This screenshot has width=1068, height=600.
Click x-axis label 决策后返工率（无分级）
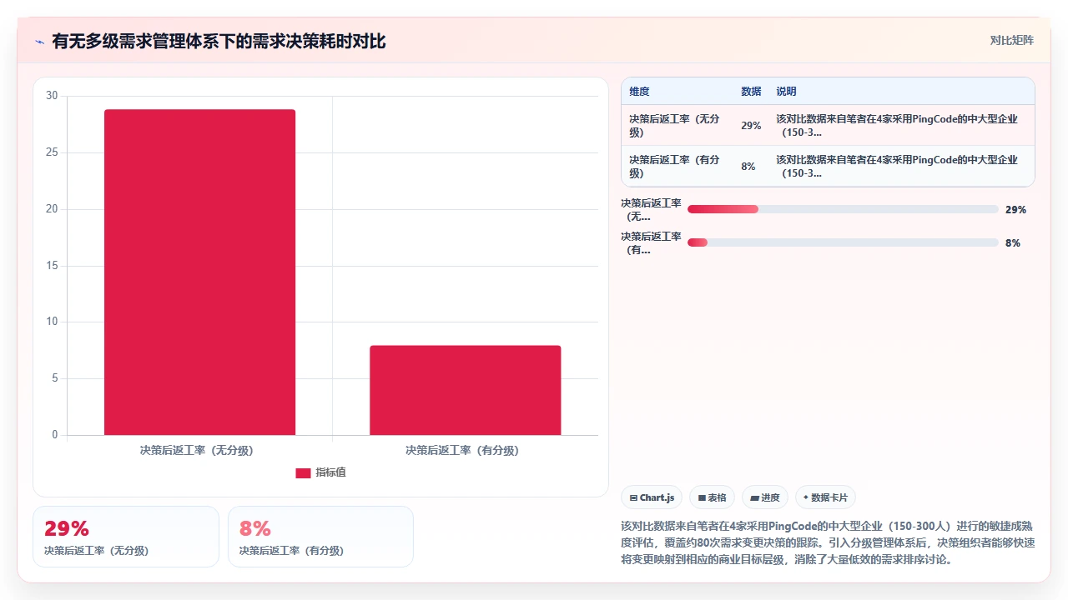pos(197,450)
